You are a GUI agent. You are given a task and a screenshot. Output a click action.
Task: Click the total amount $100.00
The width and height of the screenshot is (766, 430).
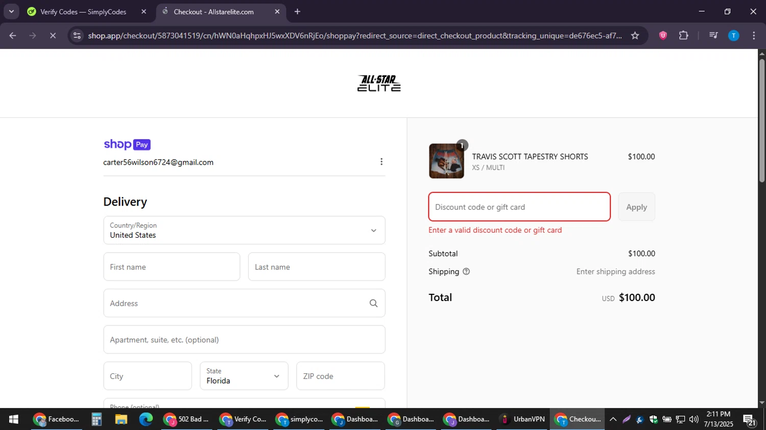coord(637,297)
